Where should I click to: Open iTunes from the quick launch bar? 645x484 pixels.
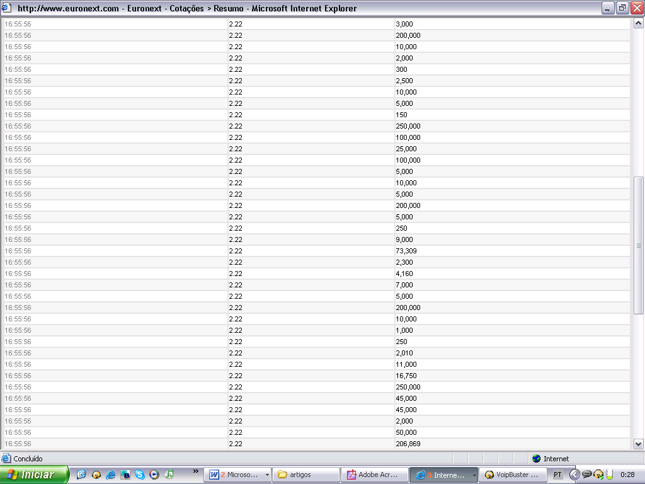click(x=169, y=475)
